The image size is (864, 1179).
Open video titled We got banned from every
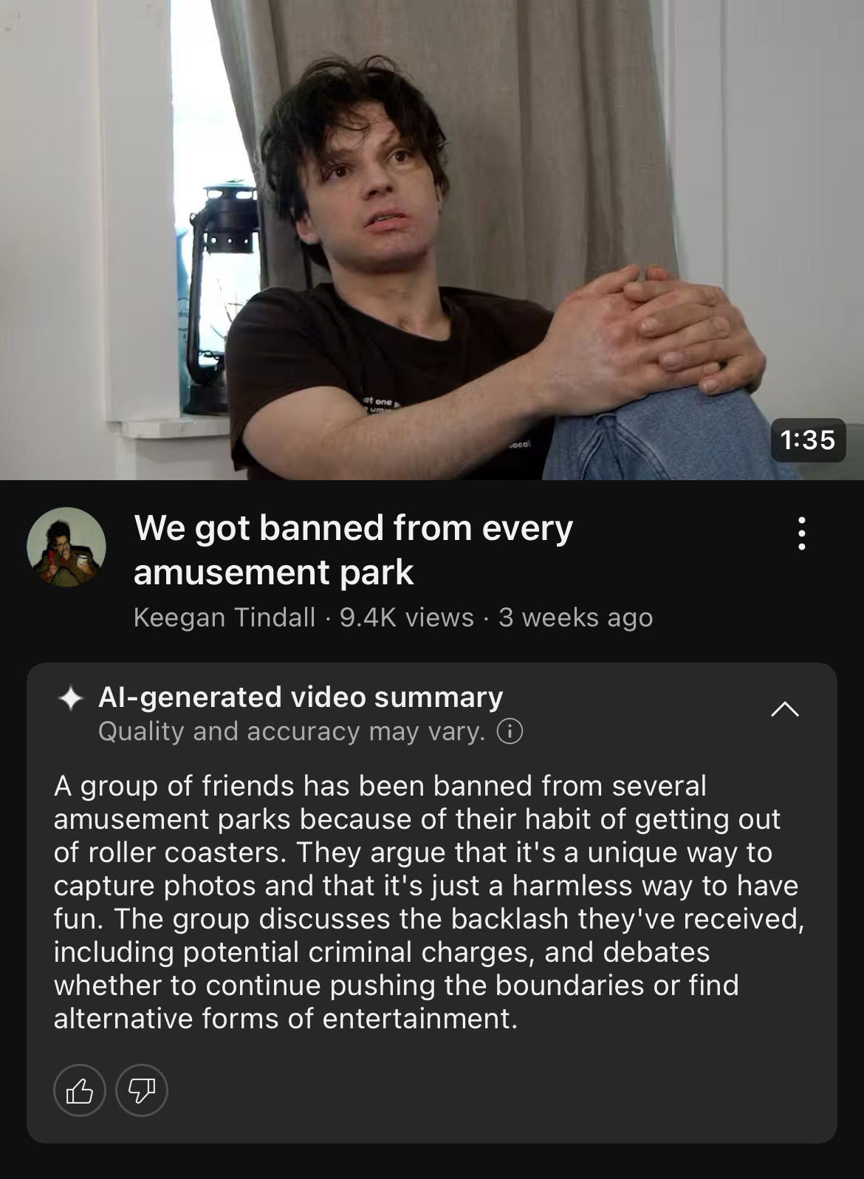(x=354, y=550)
